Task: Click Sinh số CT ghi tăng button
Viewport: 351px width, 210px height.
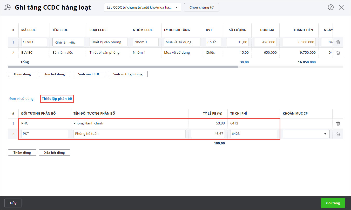Action: click(128, 74)
